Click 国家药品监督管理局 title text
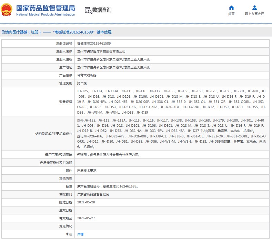The width and height of the screenshot is (272, 241). [46, 8]
